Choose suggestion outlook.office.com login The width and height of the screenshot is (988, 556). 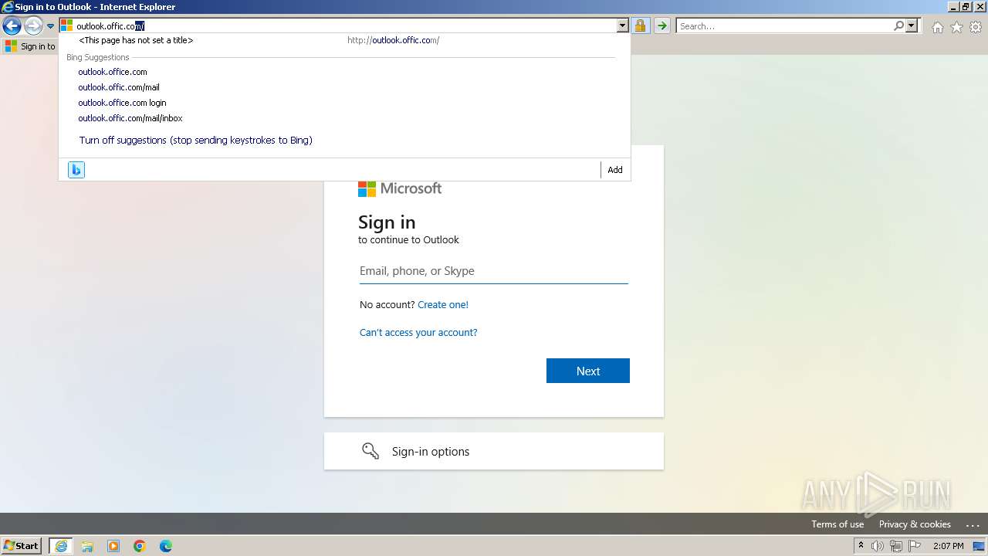click(x=122, y=103)
